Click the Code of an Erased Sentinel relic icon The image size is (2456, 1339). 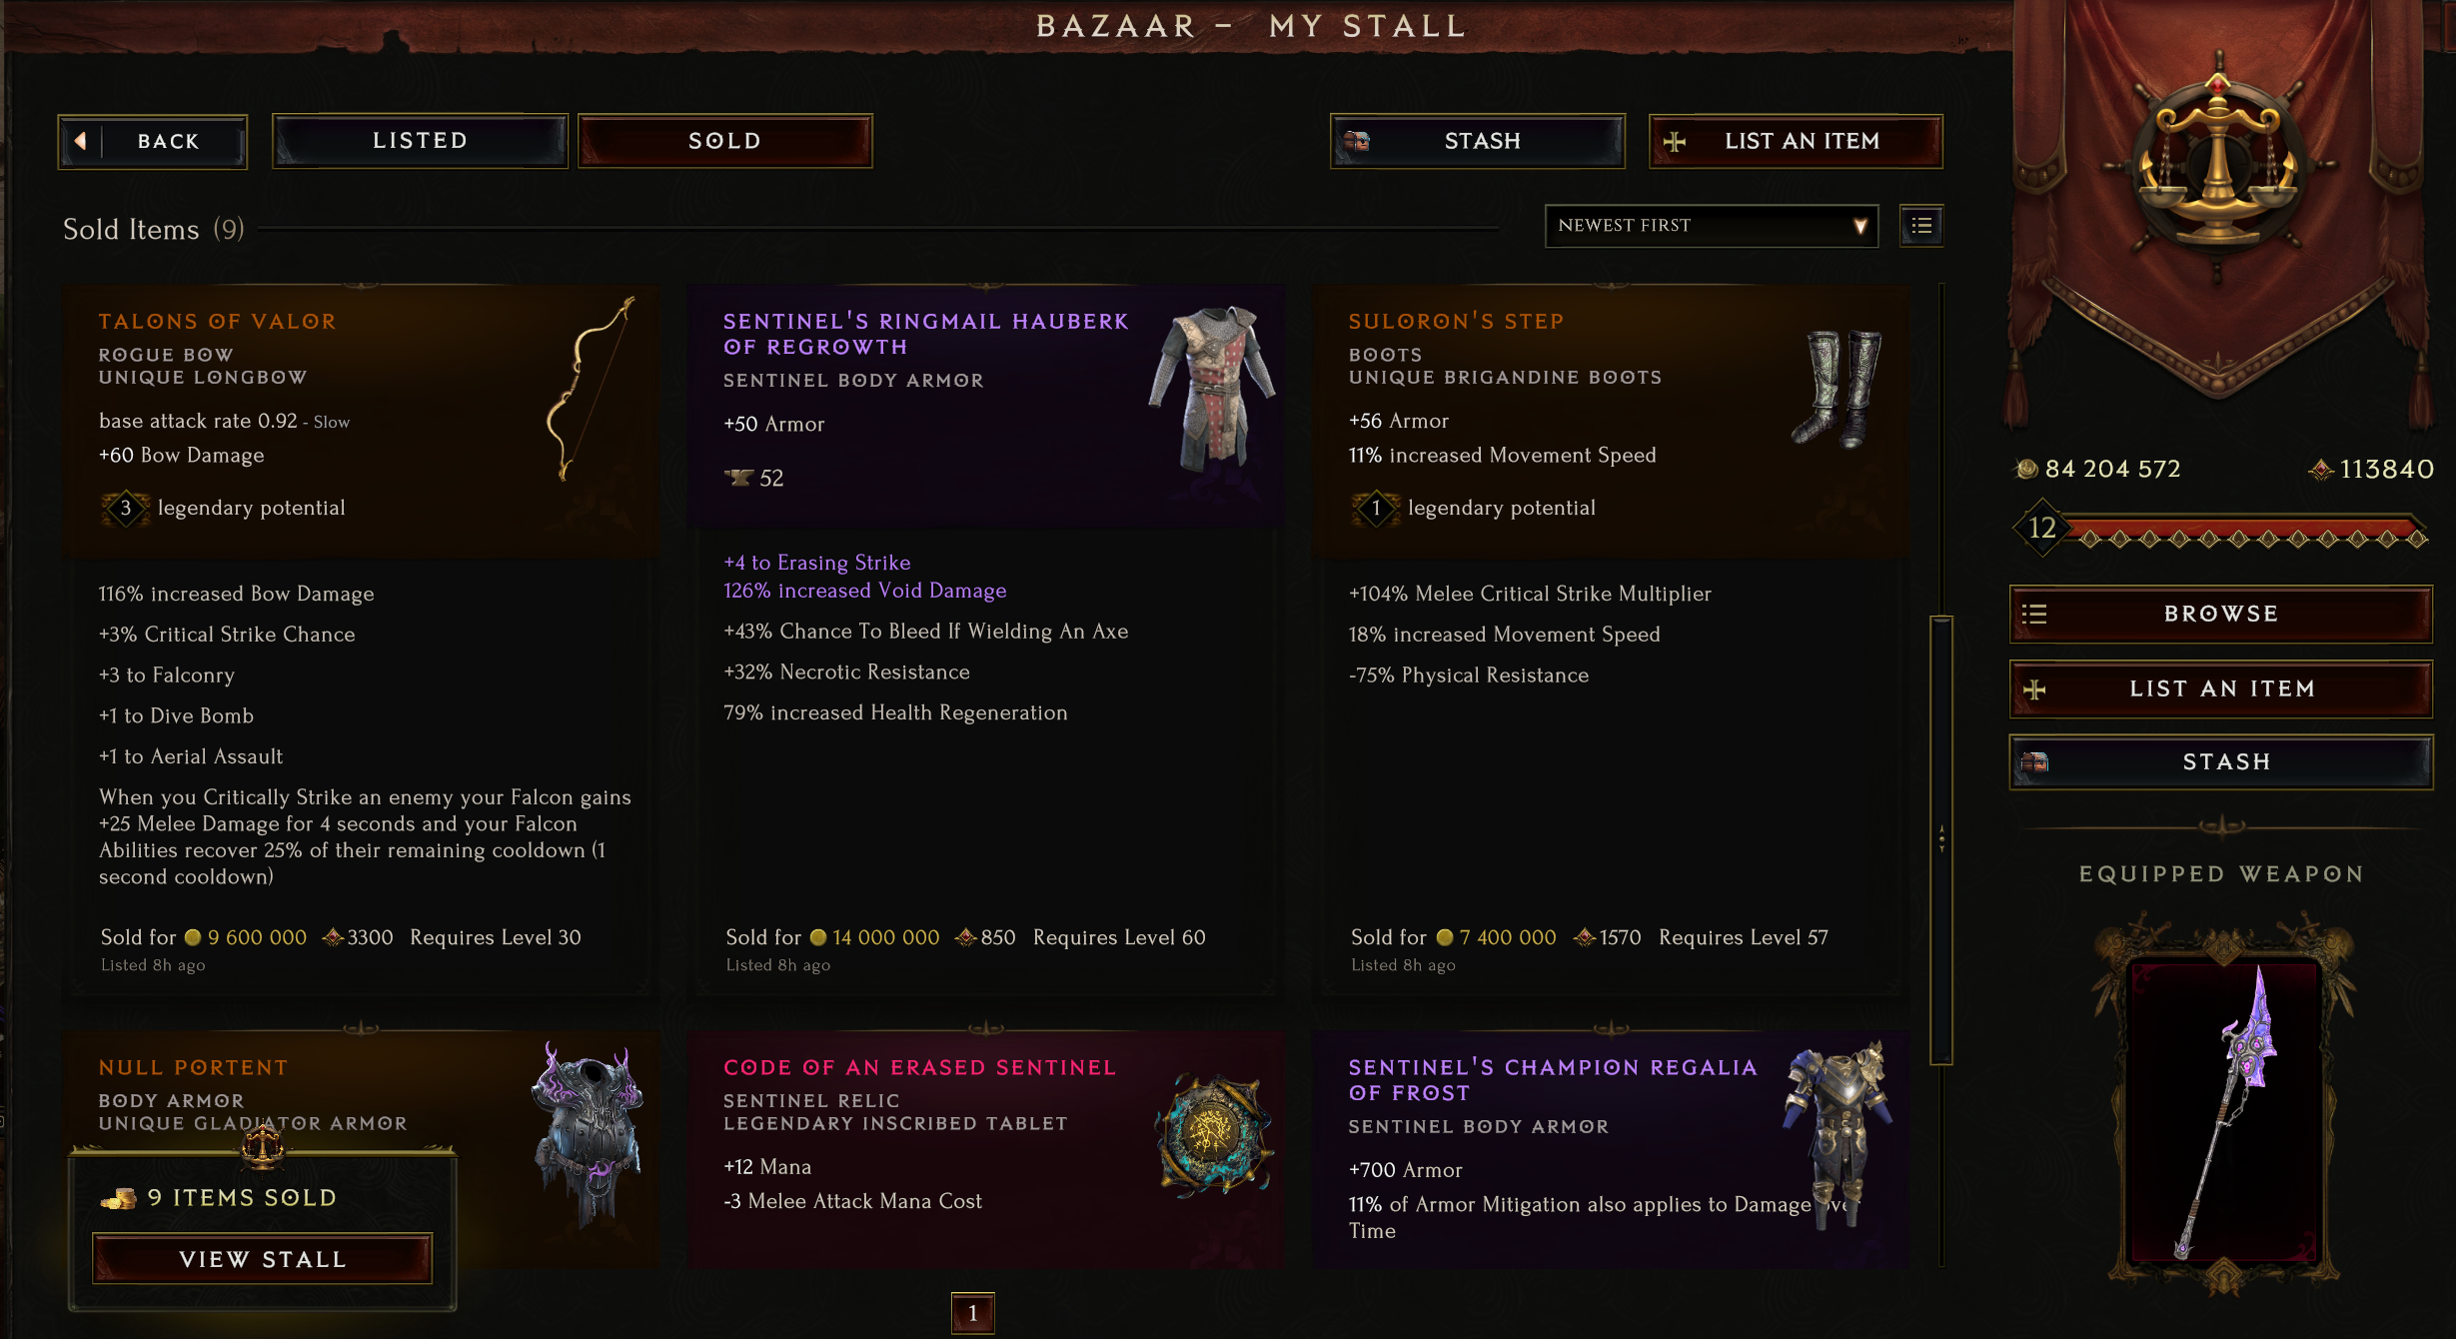[1213, 1134]
